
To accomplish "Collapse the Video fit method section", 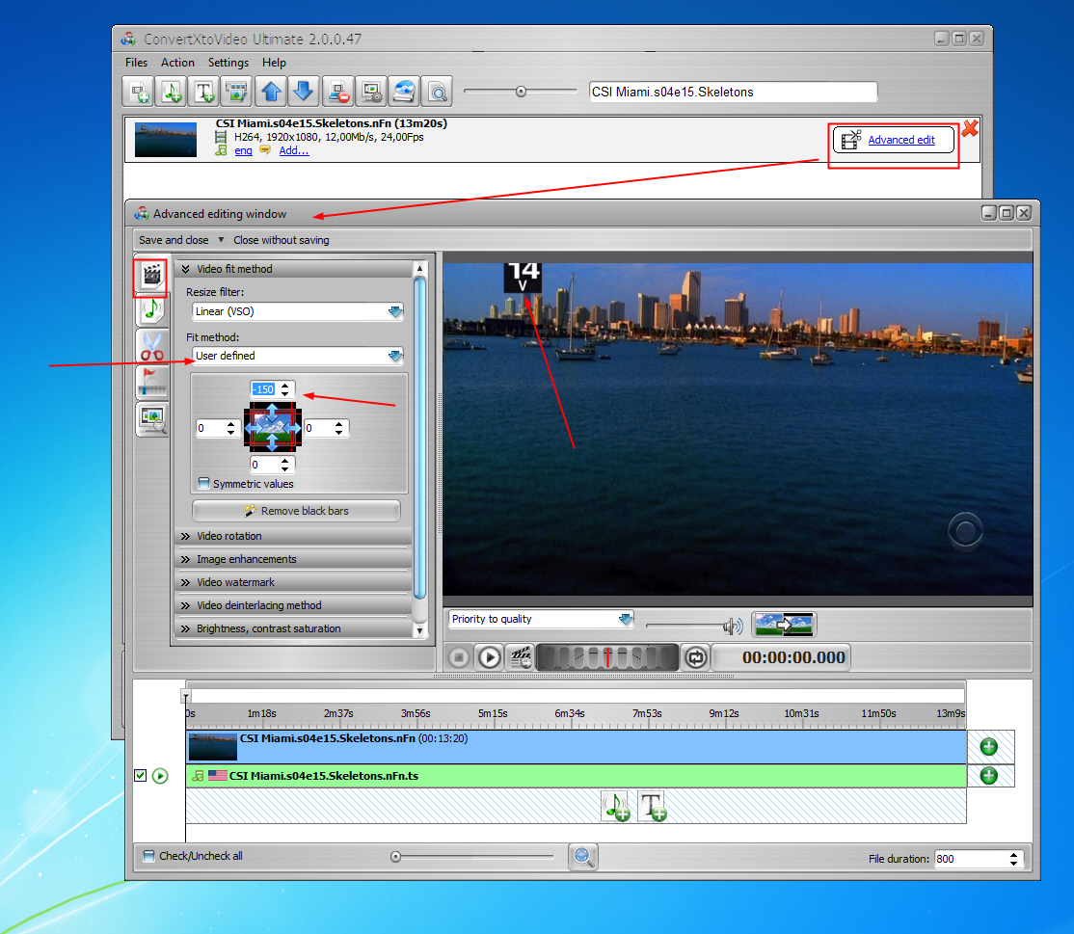I will coord(294,269).
